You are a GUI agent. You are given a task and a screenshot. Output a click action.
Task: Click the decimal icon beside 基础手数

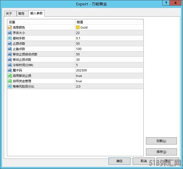click(x=10, y=38)
